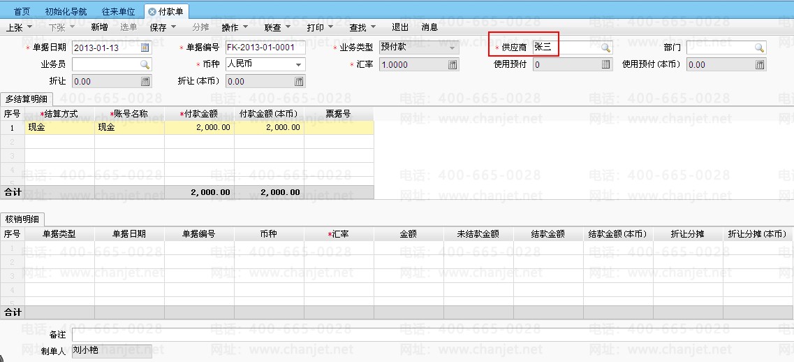This screenshot has height=362, width=794.
Task: Click 付款金额 cell 2,000.00 in row 1
Action: (x=200, y=127)
